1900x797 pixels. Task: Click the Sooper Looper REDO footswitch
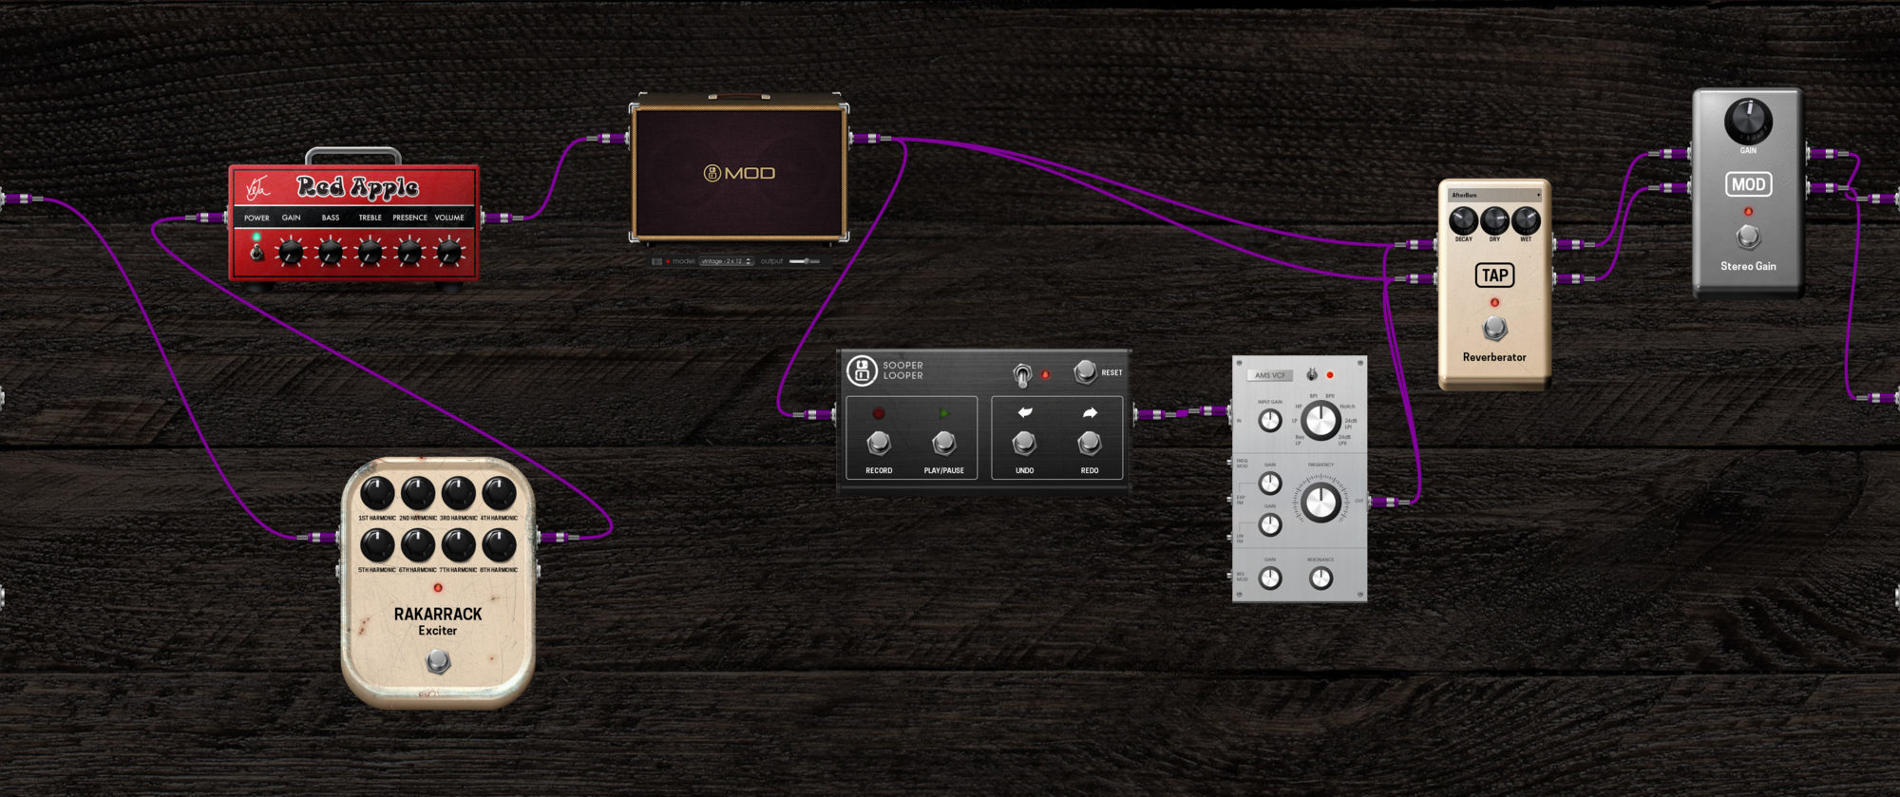(x=1090, y=443)
